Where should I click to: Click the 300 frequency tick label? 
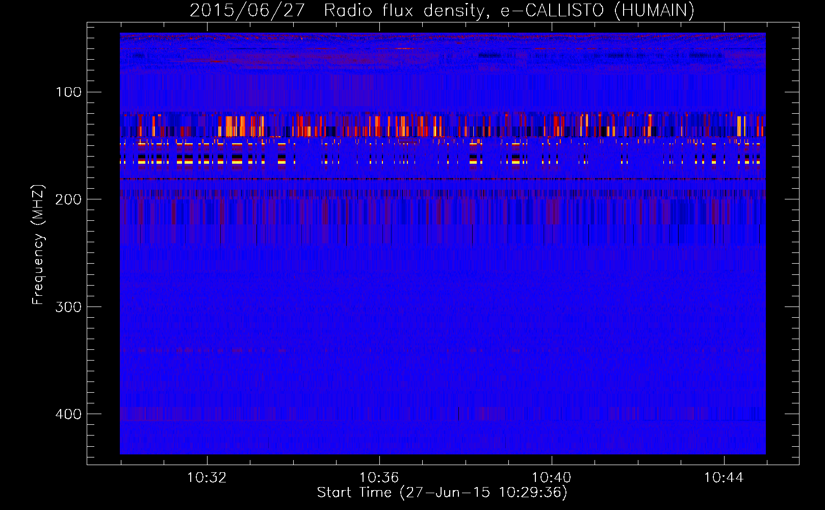click(68, 307)
